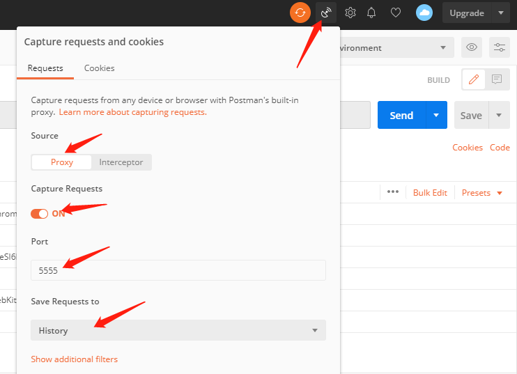Toggle the Capture Requests switch off
Viewport: 517px width, 374px height.
(x=39, y=214)
